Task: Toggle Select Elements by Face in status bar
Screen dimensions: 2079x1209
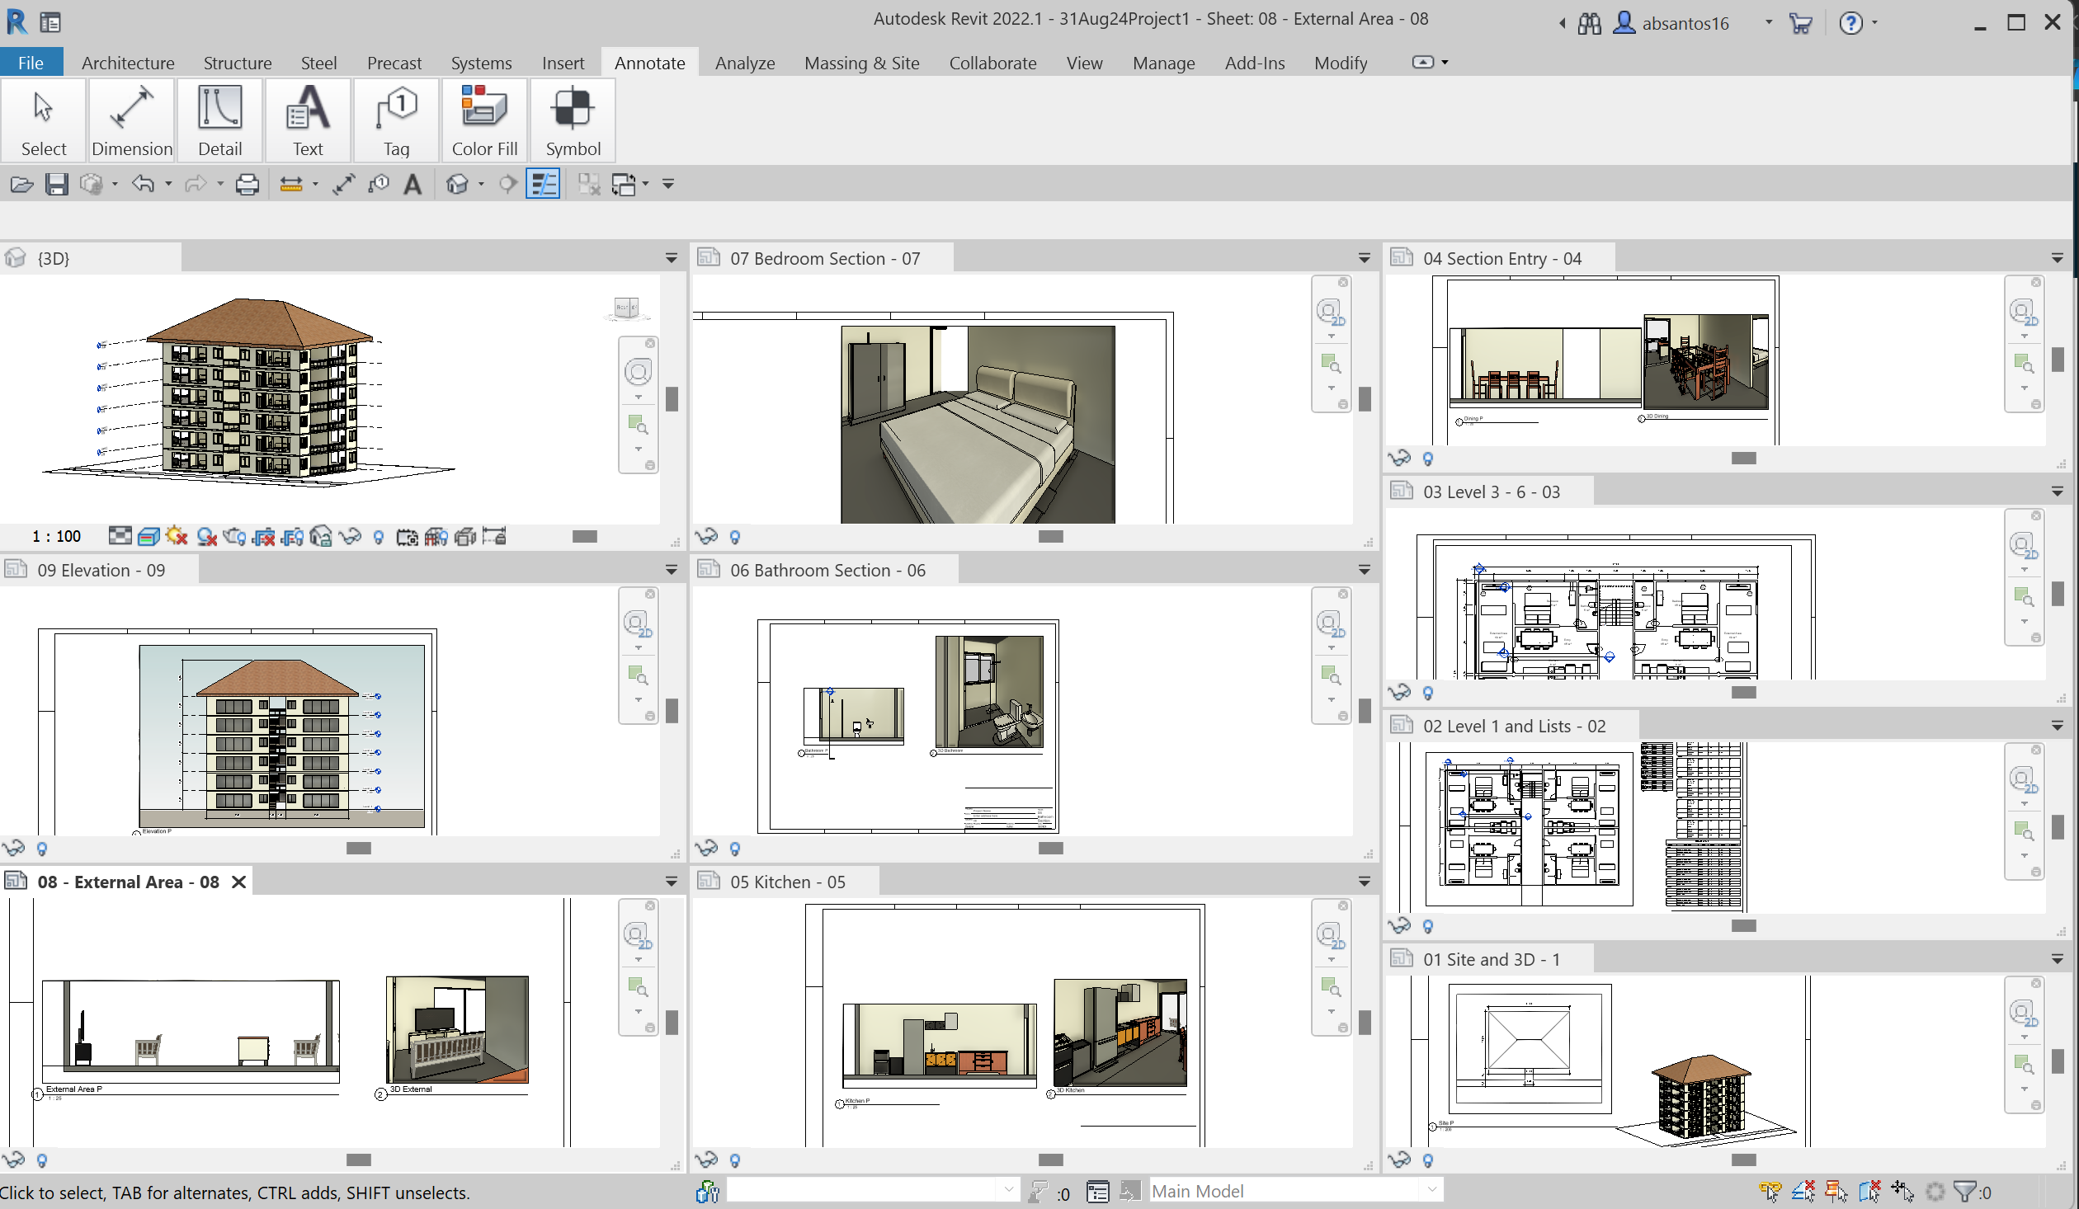Action: pyautogui.click(x=1869, y=1192)
